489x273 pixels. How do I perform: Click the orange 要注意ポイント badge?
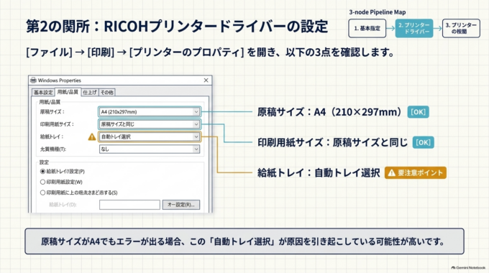416,172
